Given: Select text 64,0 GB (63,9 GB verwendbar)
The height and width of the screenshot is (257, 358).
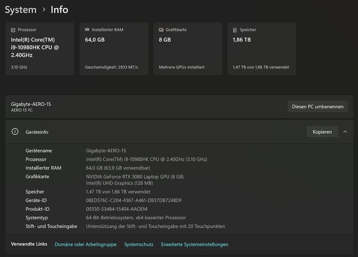Looking at the screenshot, I should pyautogui.click(x=118, y=168).
